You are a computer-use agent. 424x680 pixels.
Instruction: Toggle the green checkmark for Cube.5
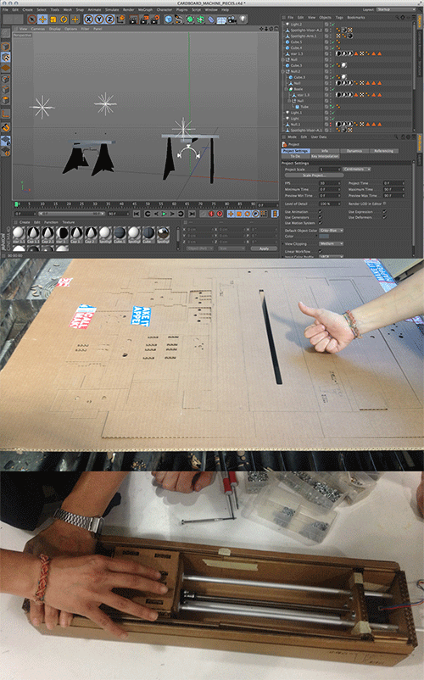tap(333, 42)
